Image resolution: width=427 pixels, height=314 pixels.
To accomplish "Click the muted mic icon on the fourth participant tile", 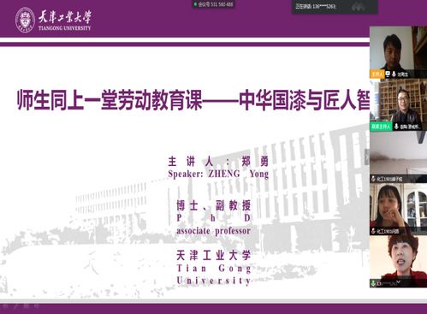I will coord(373,231).
